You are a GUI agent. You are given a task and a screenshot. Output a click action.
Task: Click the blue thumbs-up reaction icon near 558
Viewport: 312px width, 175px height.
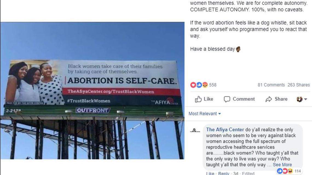(199, 85)
